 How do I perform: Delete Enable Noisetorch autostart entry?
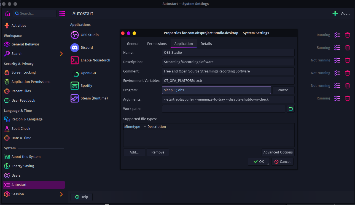click(348, 60)
